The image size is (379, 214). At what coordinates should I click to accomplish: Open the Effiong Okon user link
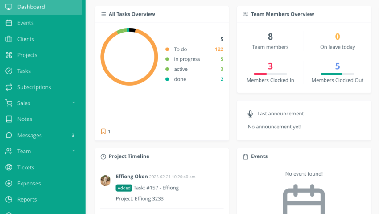pos(132,177)
